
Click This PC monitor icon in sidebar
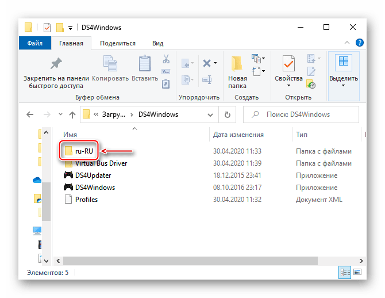pyautogui.click(x=37, y=231)
